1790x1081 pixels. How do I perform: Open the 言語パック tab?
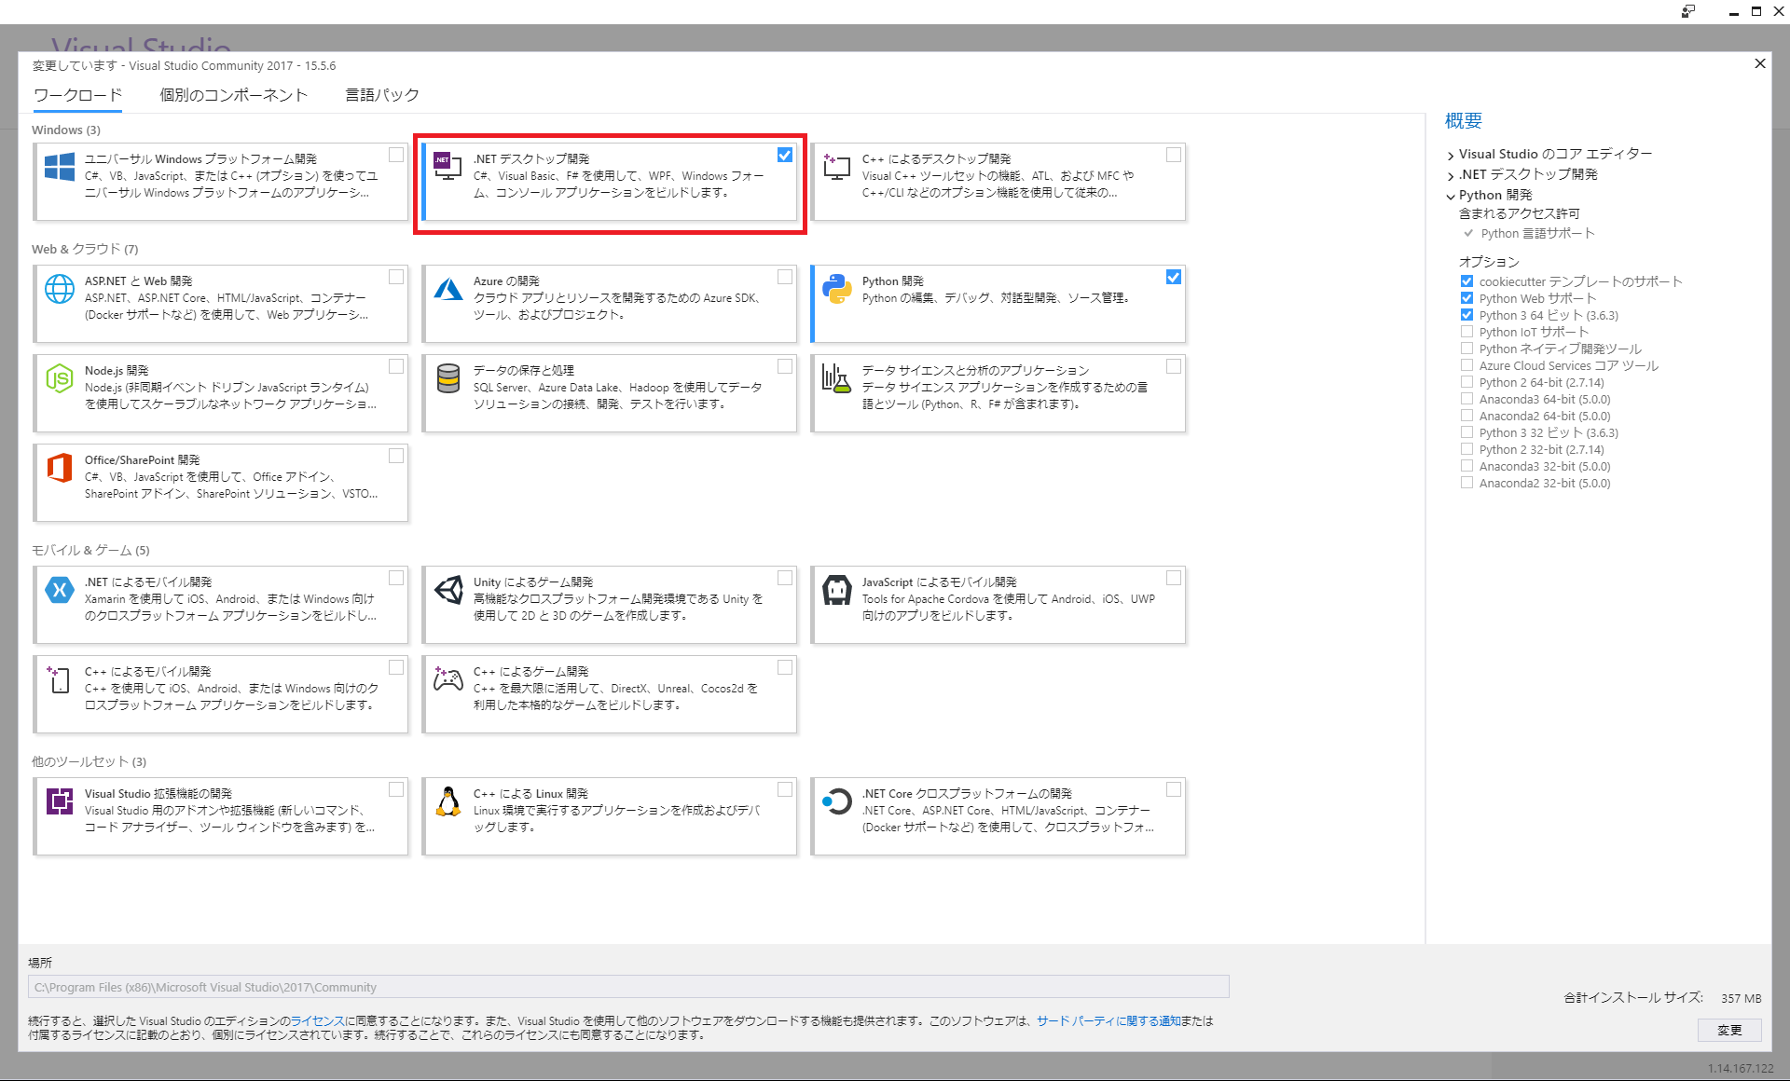382,94
